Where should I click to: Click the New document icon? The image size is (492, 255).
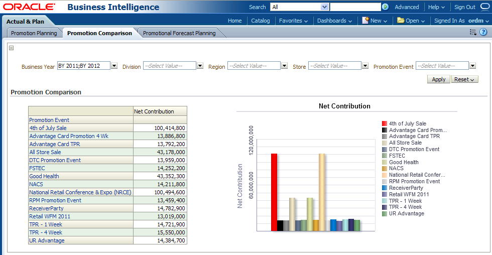click(x=365, y=21)
